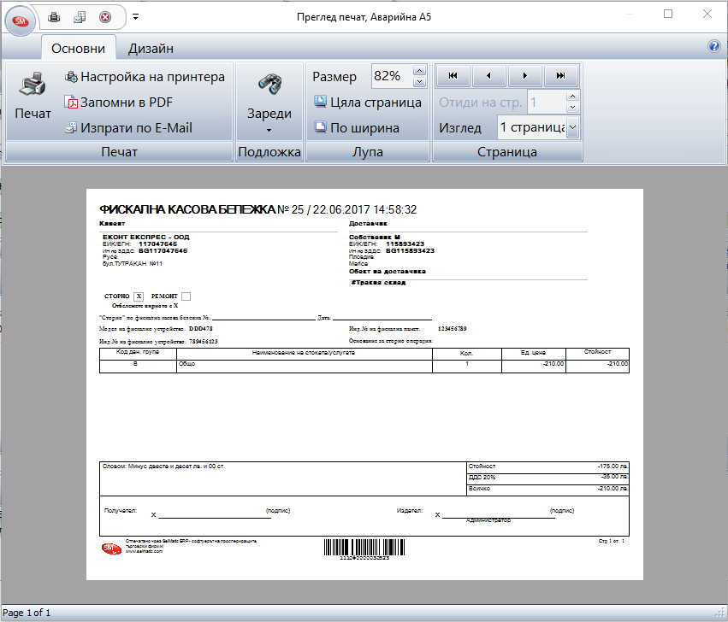Viewport: 728px width, 622px height.
Task: Click the Page 1 of 1 status text
Action: pyautogui.click(x=27, y=613)
